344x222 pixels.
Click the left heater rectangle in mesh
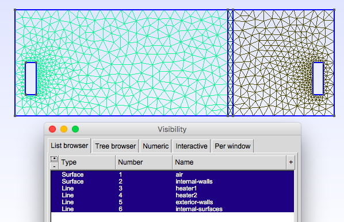(31, 79)
